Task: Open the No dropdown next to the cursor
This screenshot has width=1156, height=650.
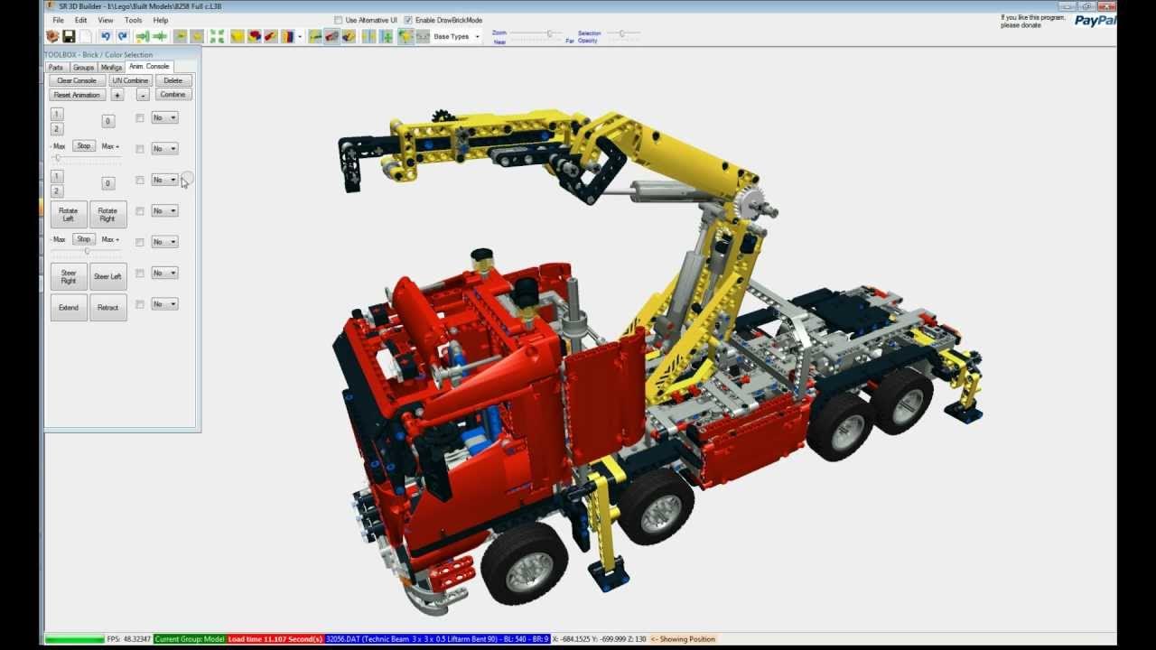Action: pos(164,180)
